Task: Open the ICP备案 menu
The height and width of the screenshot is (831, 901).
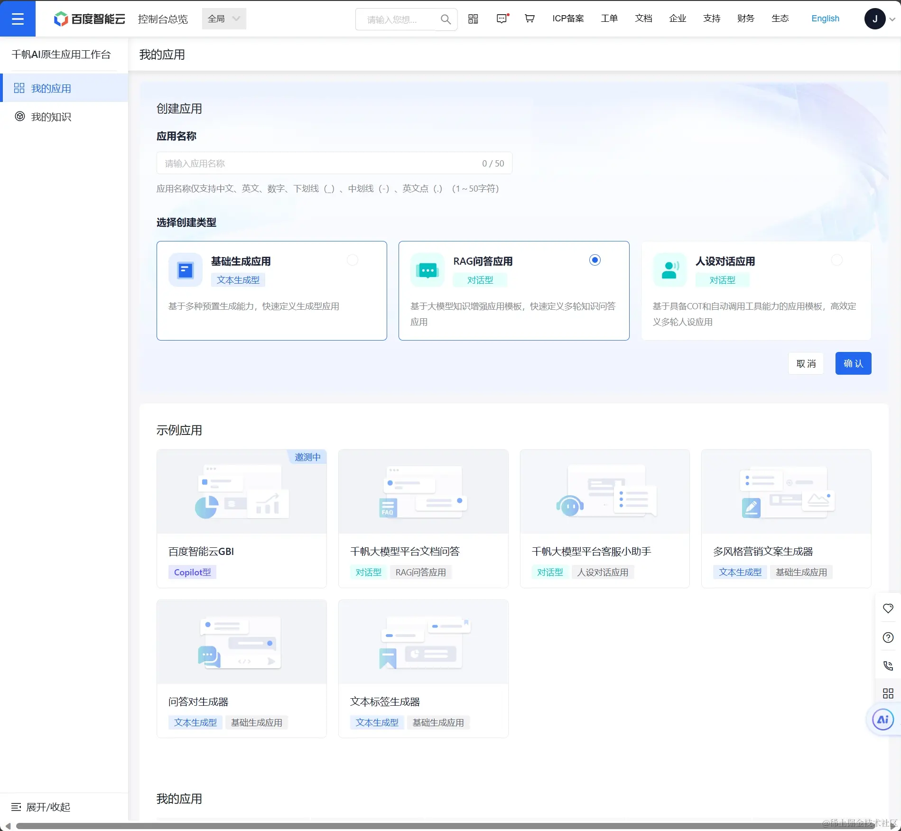Action: 568,18
